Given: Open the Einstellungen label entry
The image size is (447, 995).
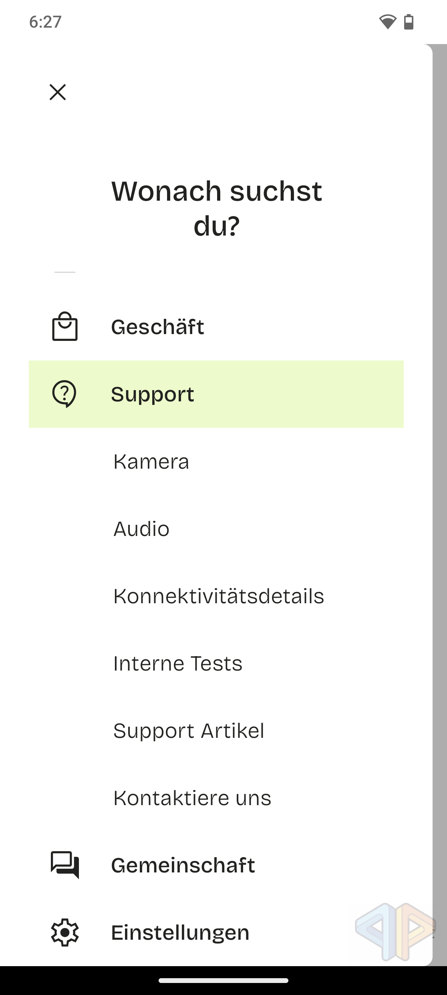Looking at the screenshot, I should [x=180, y=933].
